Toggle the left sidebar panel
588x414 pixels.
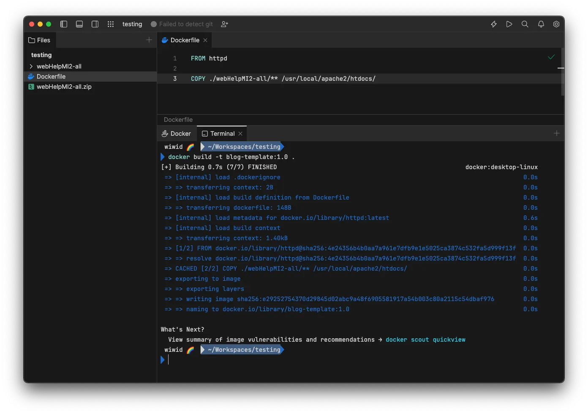pyautogui.click(x=64, y=24)
